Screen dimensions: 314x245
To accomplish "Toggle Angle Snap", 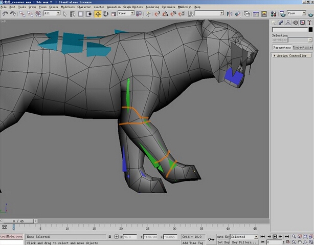I will coord(165,14).
